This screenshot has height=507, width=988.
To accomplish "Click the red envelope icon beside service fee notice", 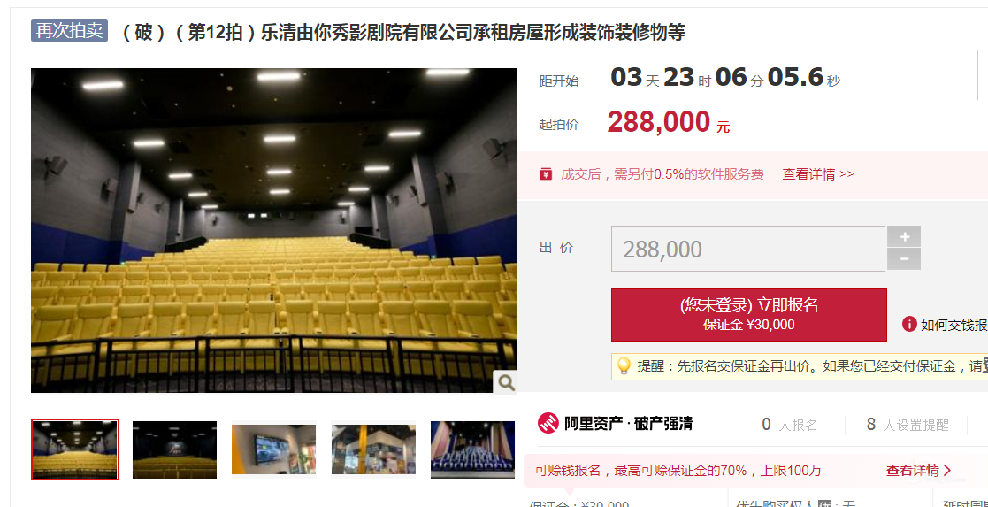I will tap(546, 174).
